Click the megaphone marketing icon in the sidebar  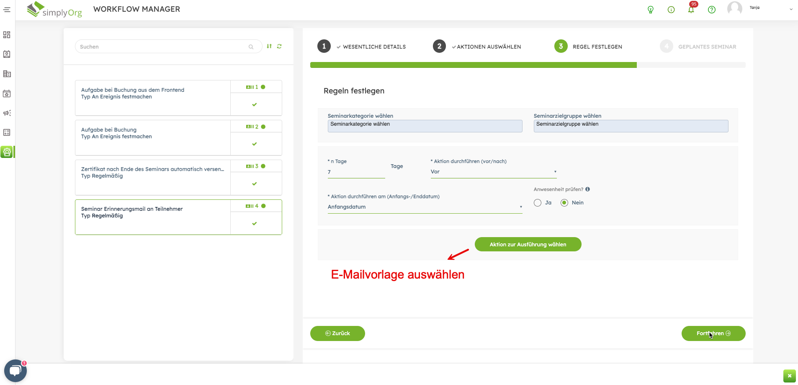click(7, 113)
